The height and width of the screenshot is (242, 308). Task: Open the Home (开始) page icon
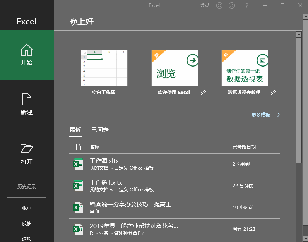point(27,50)
